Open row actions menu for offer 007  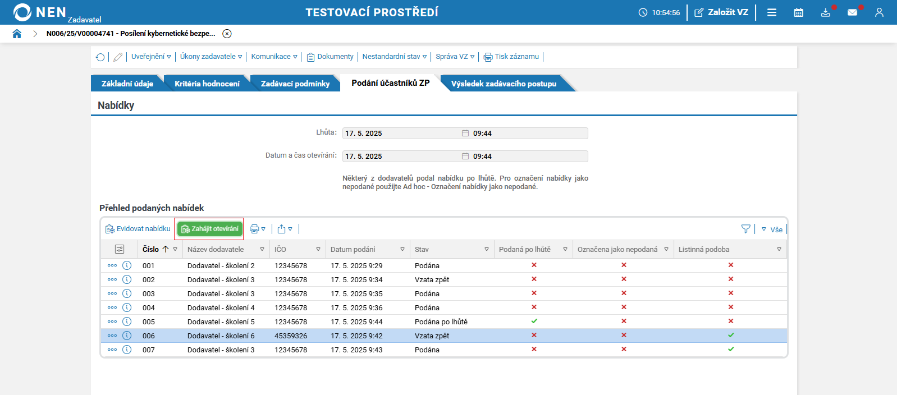tap(112, 350)
